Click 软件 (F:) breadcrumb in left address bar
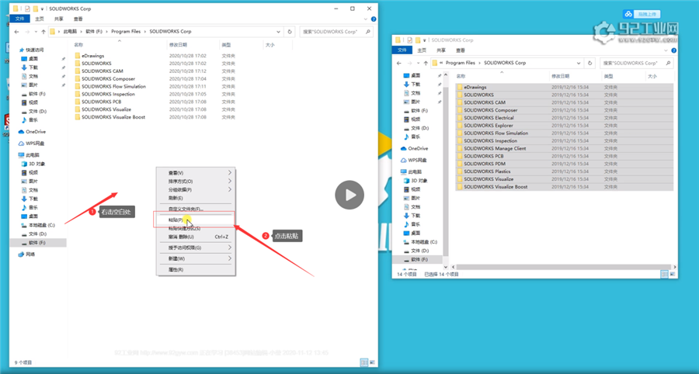 [x=92, y=32]
